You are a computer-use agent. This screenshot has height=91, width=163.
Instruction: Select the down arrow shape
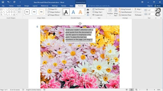point(12,12)
